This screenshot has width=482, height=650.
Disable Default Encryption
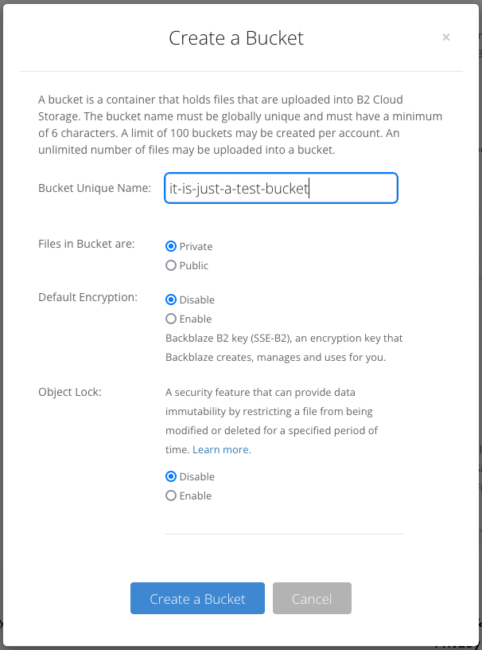tap(171, 300)
